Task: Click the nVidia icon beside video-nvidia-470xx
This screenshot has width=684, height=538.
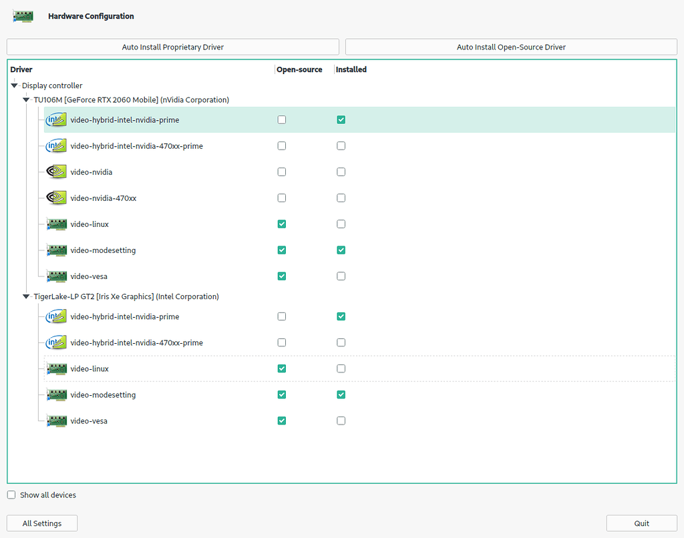Action: click(x=56, y=198)
